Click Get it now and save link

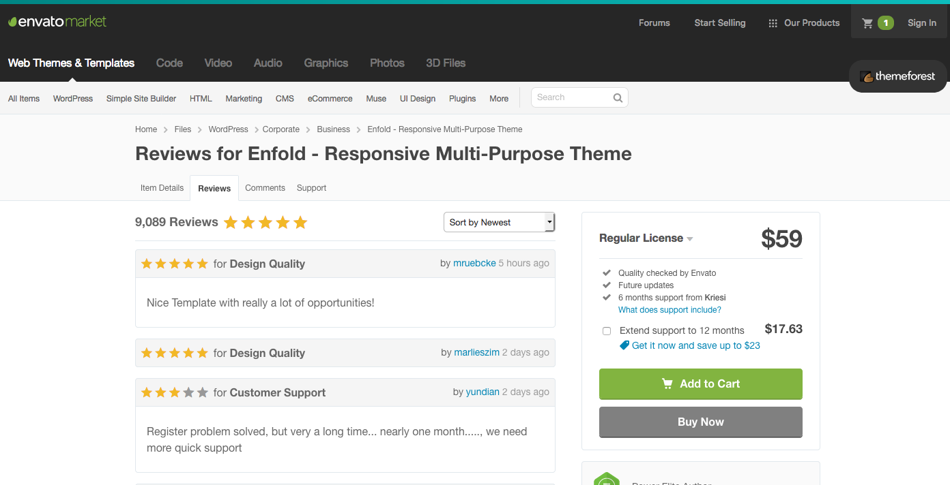[695, 345]
